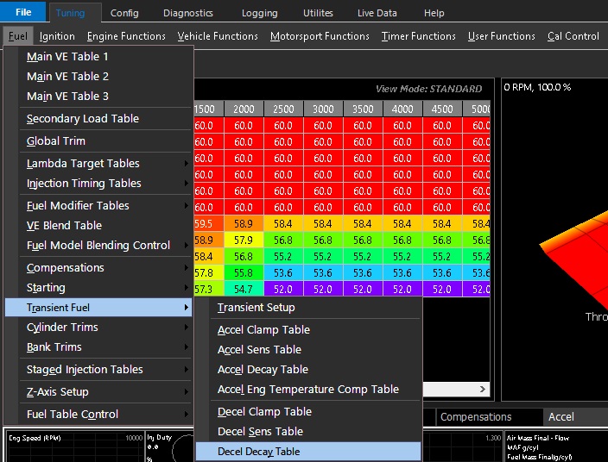
Task: Select Main VE Table 3
Action: click(x=98, y=96)
